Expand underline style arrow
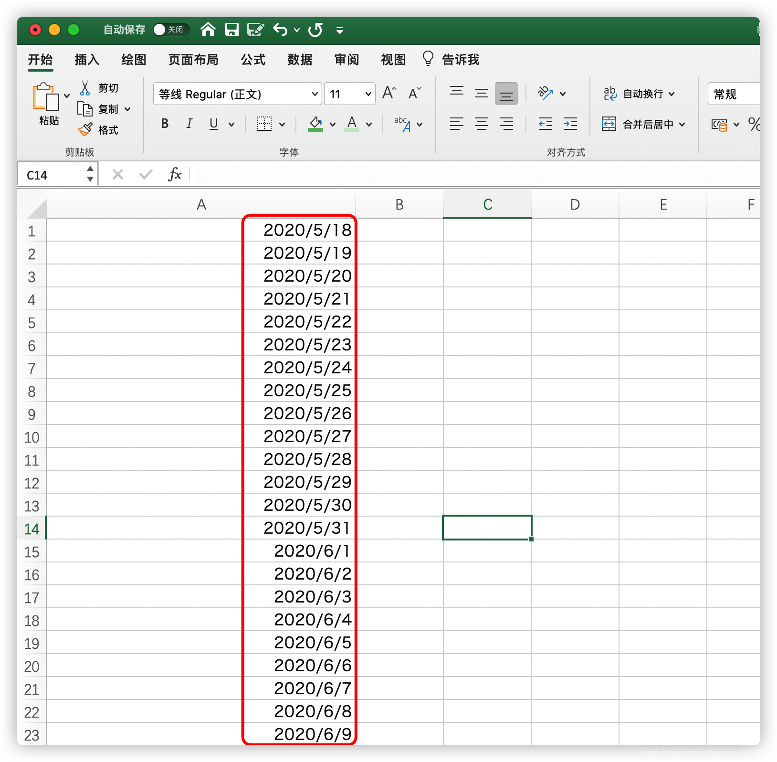 (x=231, y=124)
